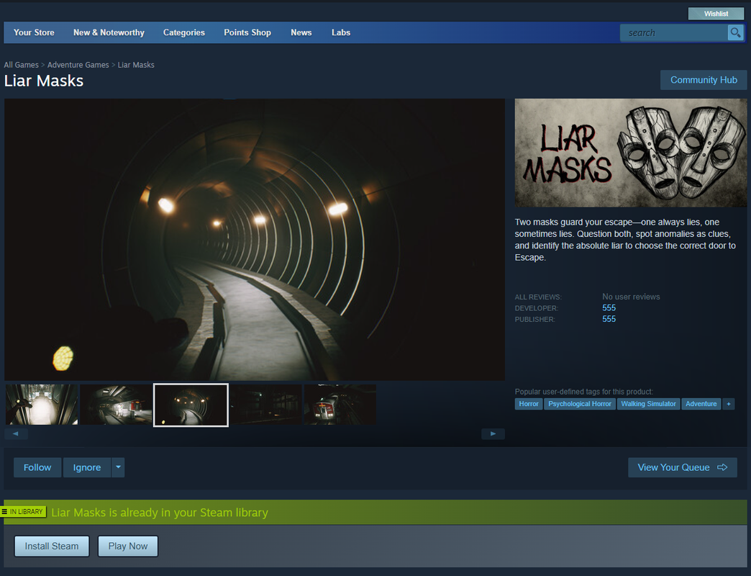The width and height of the screenshot is (751, 576).
Task: Select the Adventure tag
Action: point(701,404)
